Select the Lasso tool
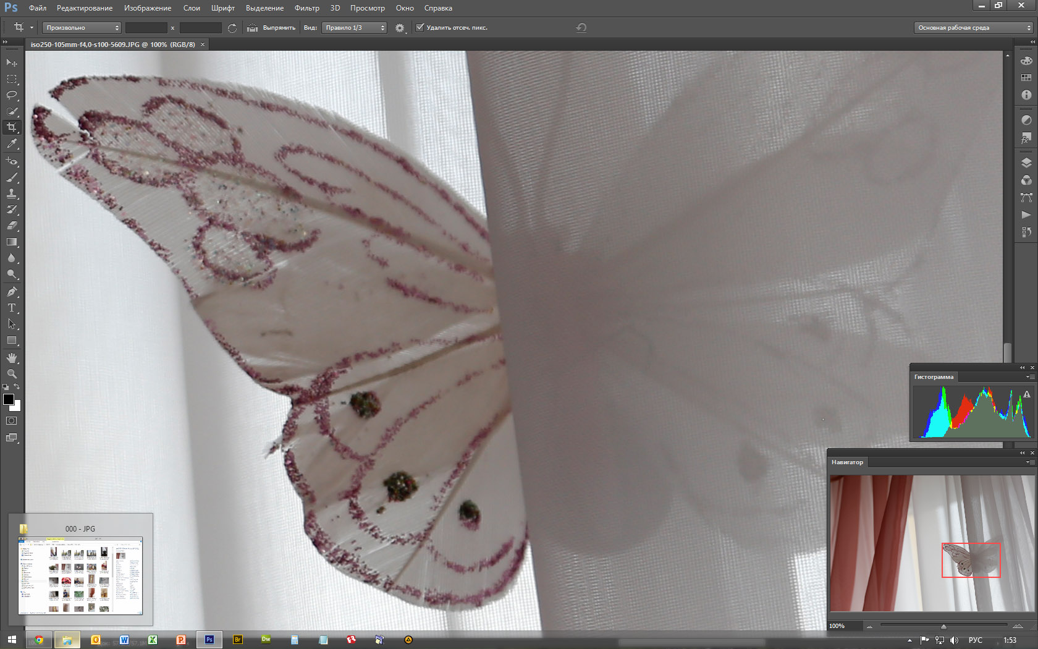The width and height of the screenshot is (1038, 649). [x=12, y=95]
